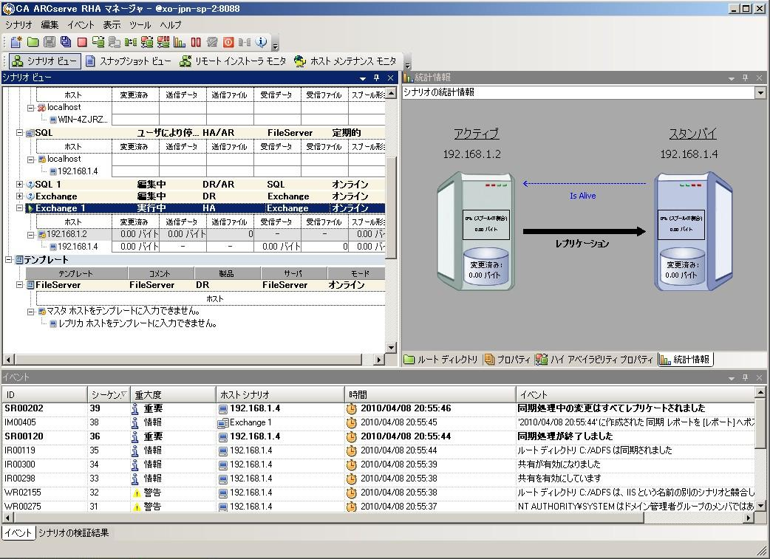The height and width of the screenshot is (559, 770).
Task: Create a new scenario using toolbar icon
Action: pyautogui.click(x=16, y=42)
